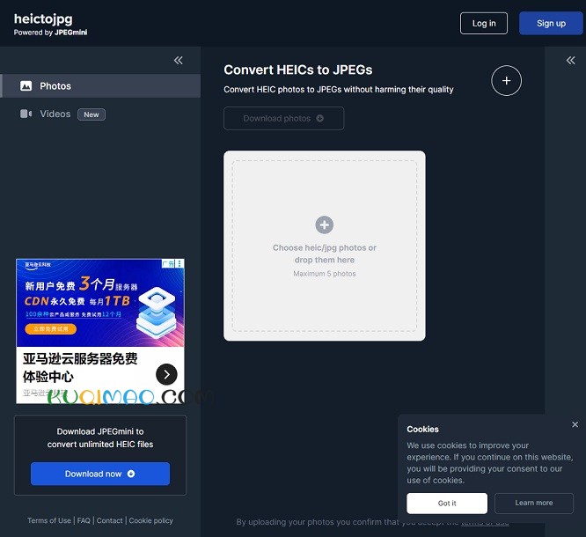Image resolution: width=586 pixels, height=537 pixels.
Task: Click the heictojpg logo
Action: (43, 19)
